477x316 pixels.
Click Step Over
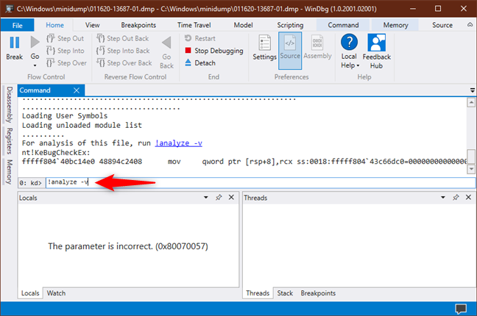(66, 63)
